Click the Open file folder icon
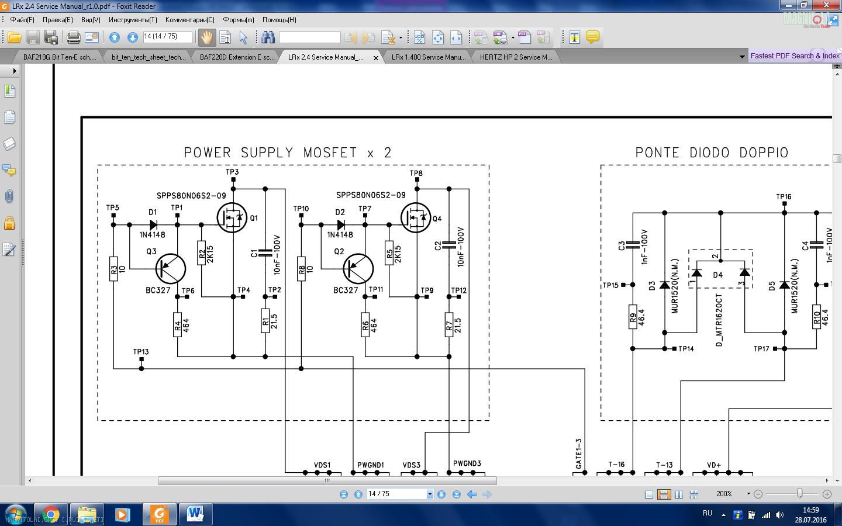 (14, 37)
